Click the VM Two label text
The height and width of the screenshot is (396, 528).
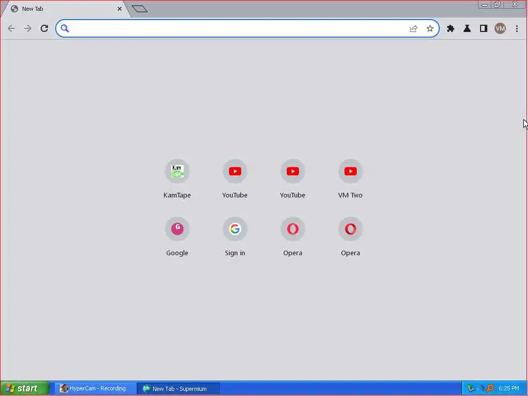pyautogui.click(x=350, y=195)
